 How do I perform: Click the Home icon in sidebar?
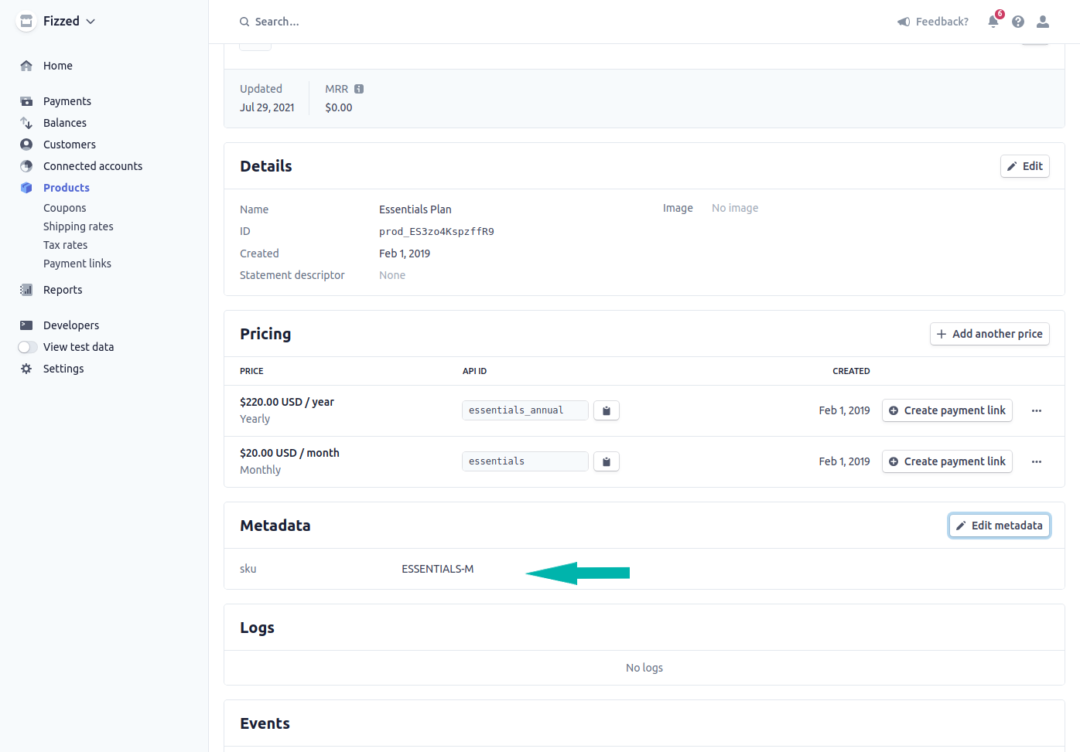tap(26, 66)
